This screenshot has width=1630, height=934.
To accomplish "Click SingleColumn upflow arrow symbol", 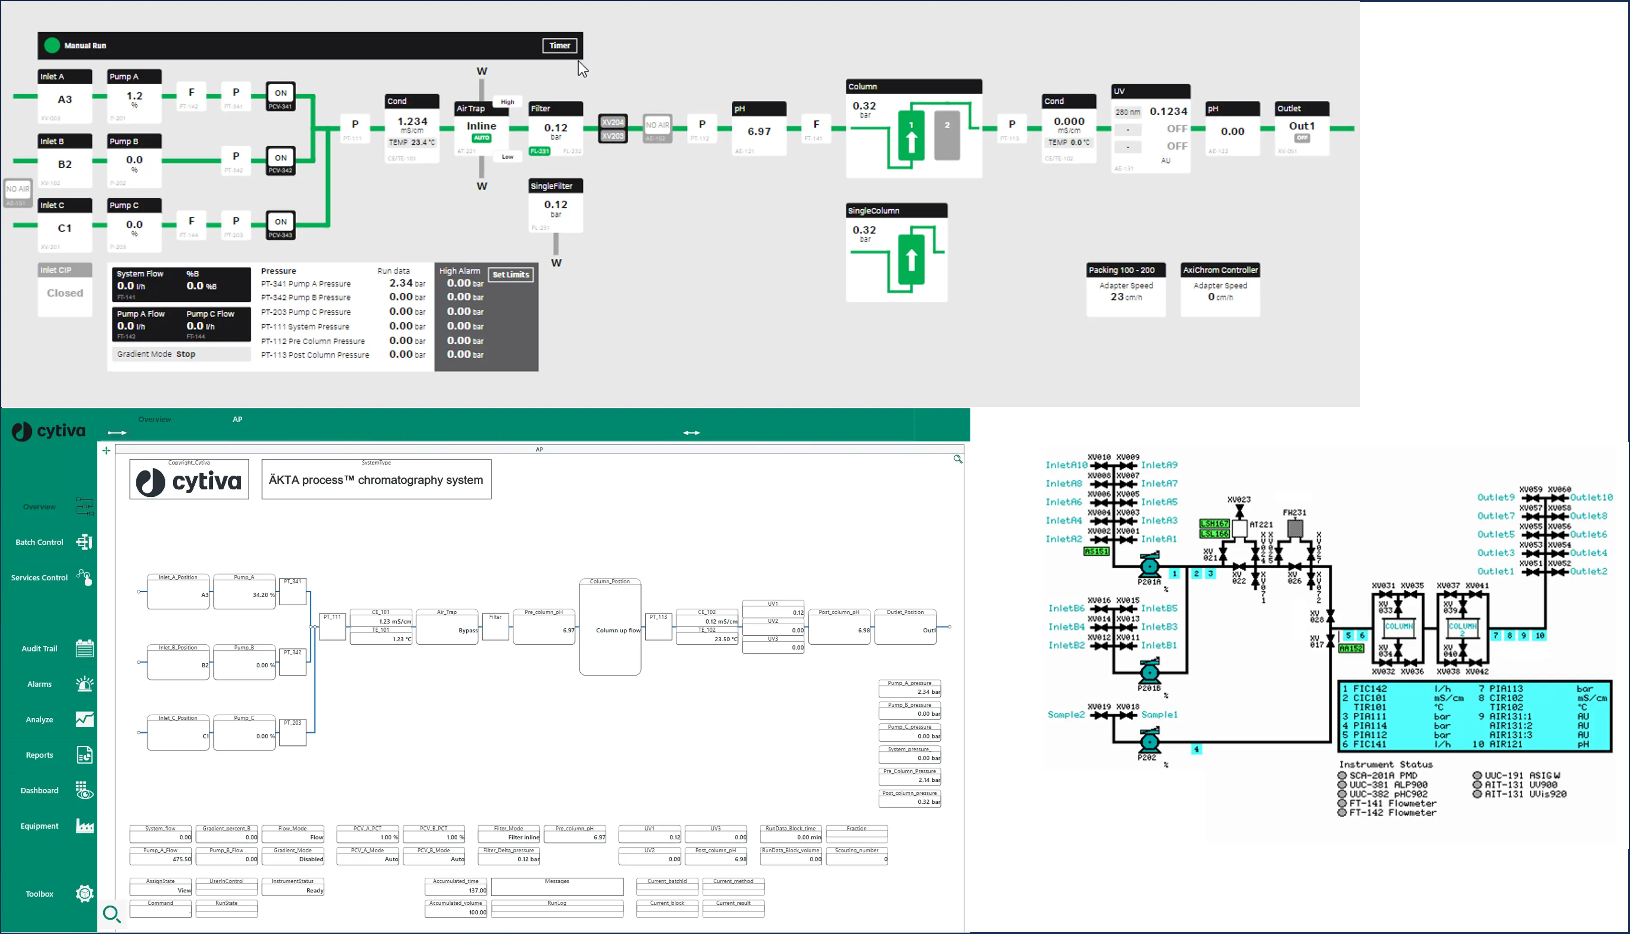I will (911, 259).
